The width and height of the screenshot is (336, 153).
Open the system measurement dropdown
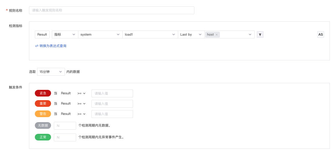[x=100, y=34]
